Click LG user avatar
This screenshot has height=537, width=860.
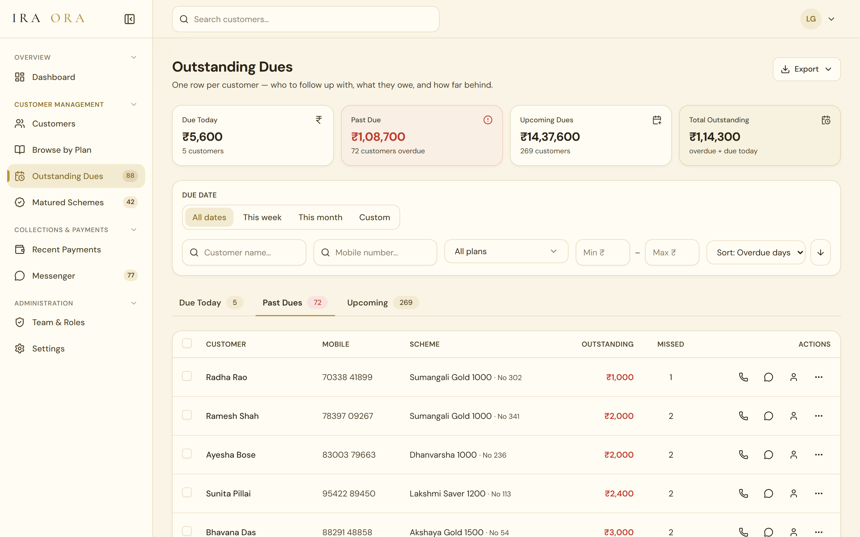click(x=811, y=19)
